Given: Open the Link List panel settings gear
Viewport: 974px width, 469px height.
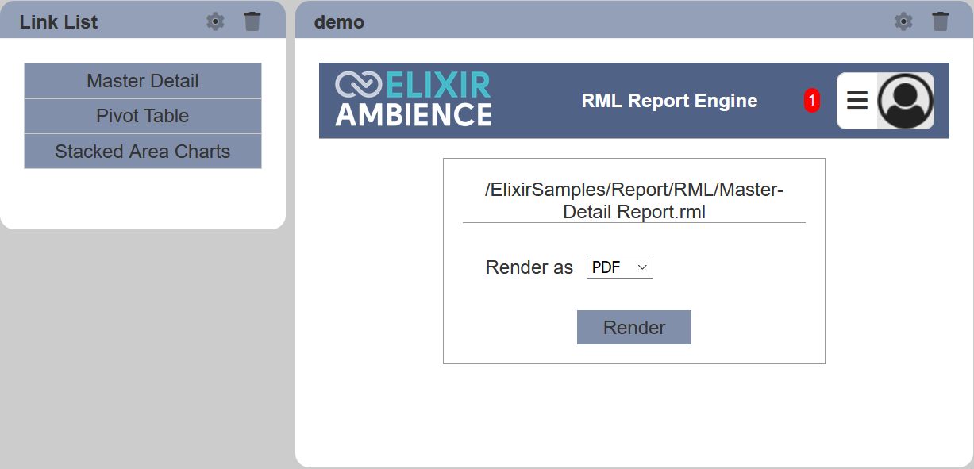Looking at the screenshot, I should tap(215, 21).
